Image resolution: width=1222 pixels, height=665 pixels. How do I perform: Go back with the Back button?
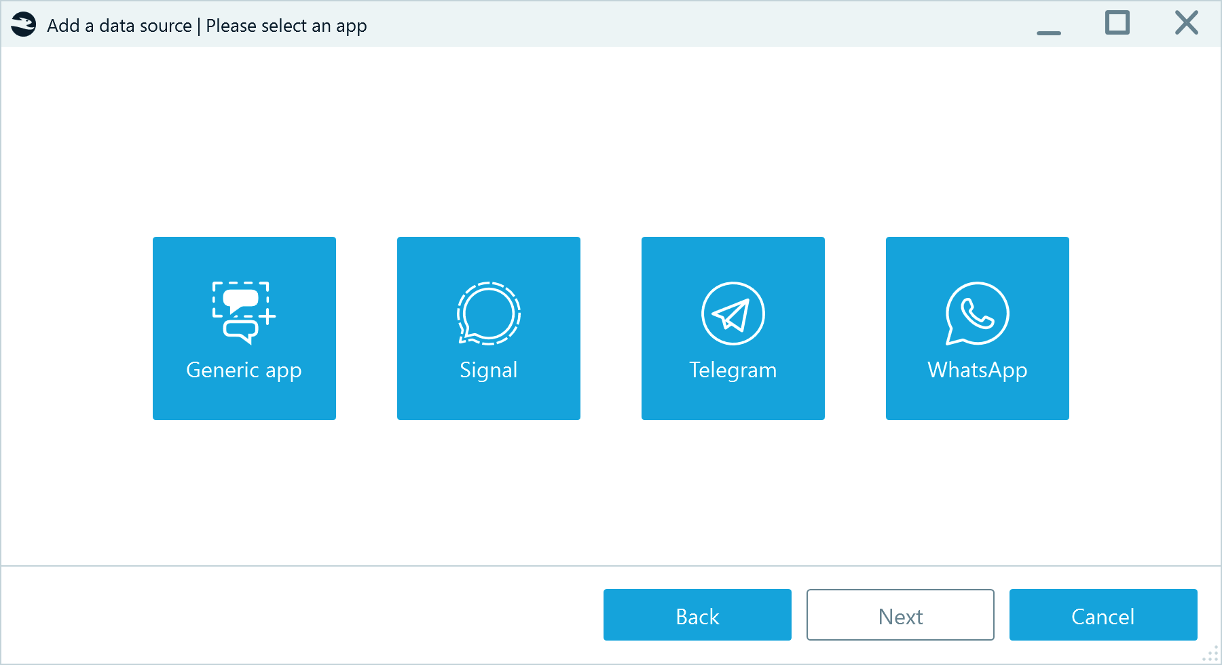pos(697,615)
